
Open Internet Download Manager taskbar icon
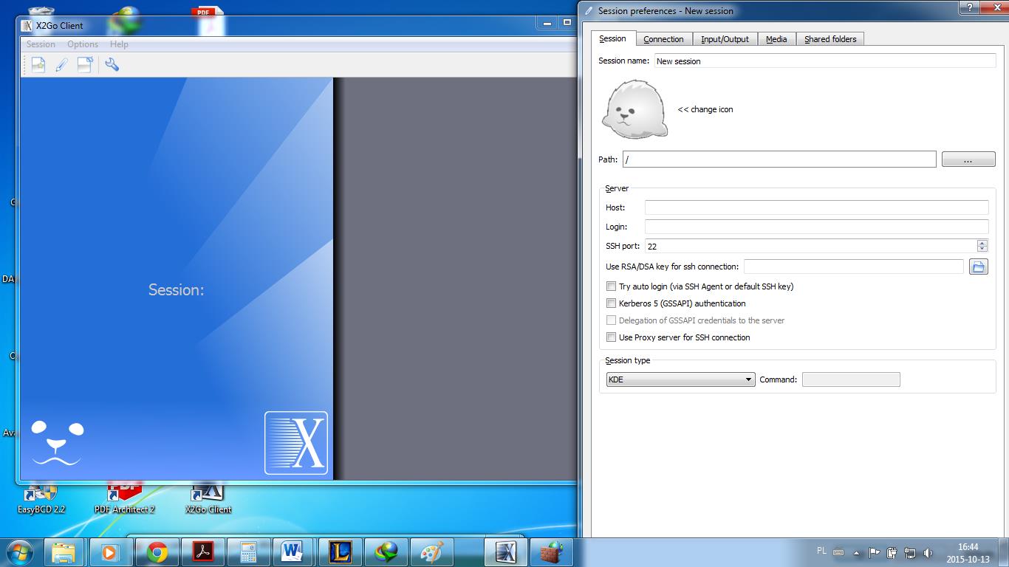[x=386, y=552]
